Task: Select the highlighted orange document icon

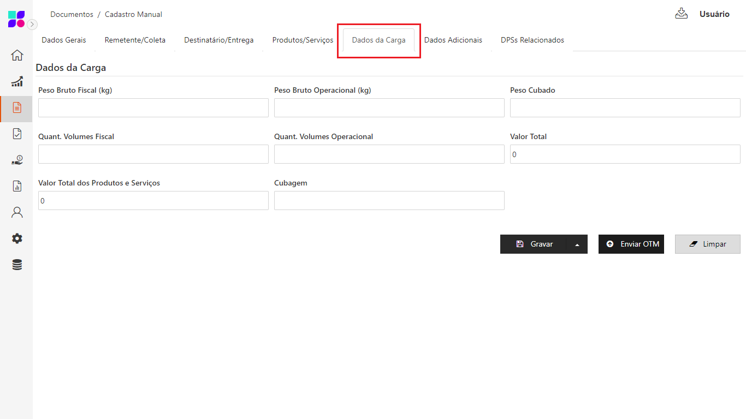Action: click(x=17, y=107)
